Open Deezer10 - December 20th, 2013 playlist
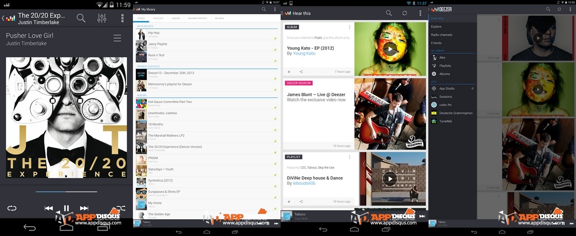Image resolution: width=576 pixels, height=236 pixels. coord(206,74)
